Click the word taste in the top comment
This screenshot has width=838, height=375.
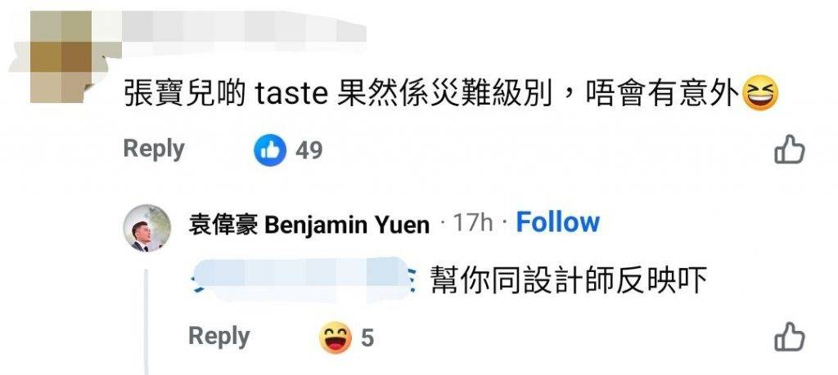click(x=291, y=94)
